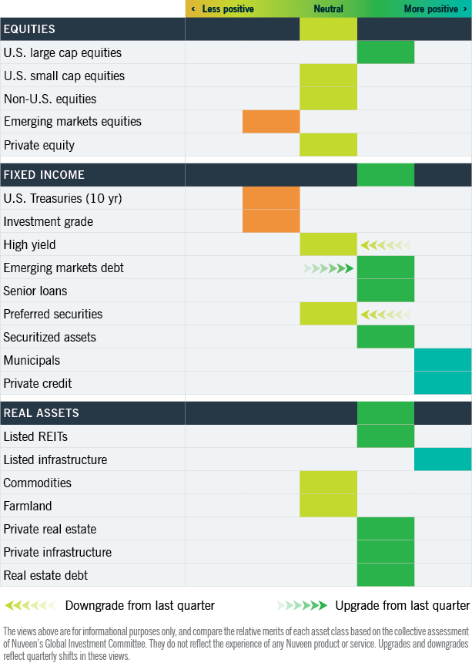472x663 pixels.
Task: Click the Real estate debt row label
Action: coord(45,575)
